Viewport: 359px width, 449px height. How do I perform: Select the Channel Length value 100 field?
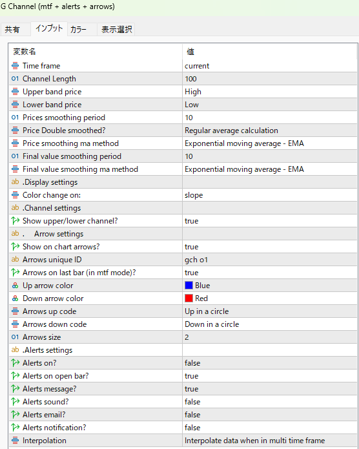270,79
